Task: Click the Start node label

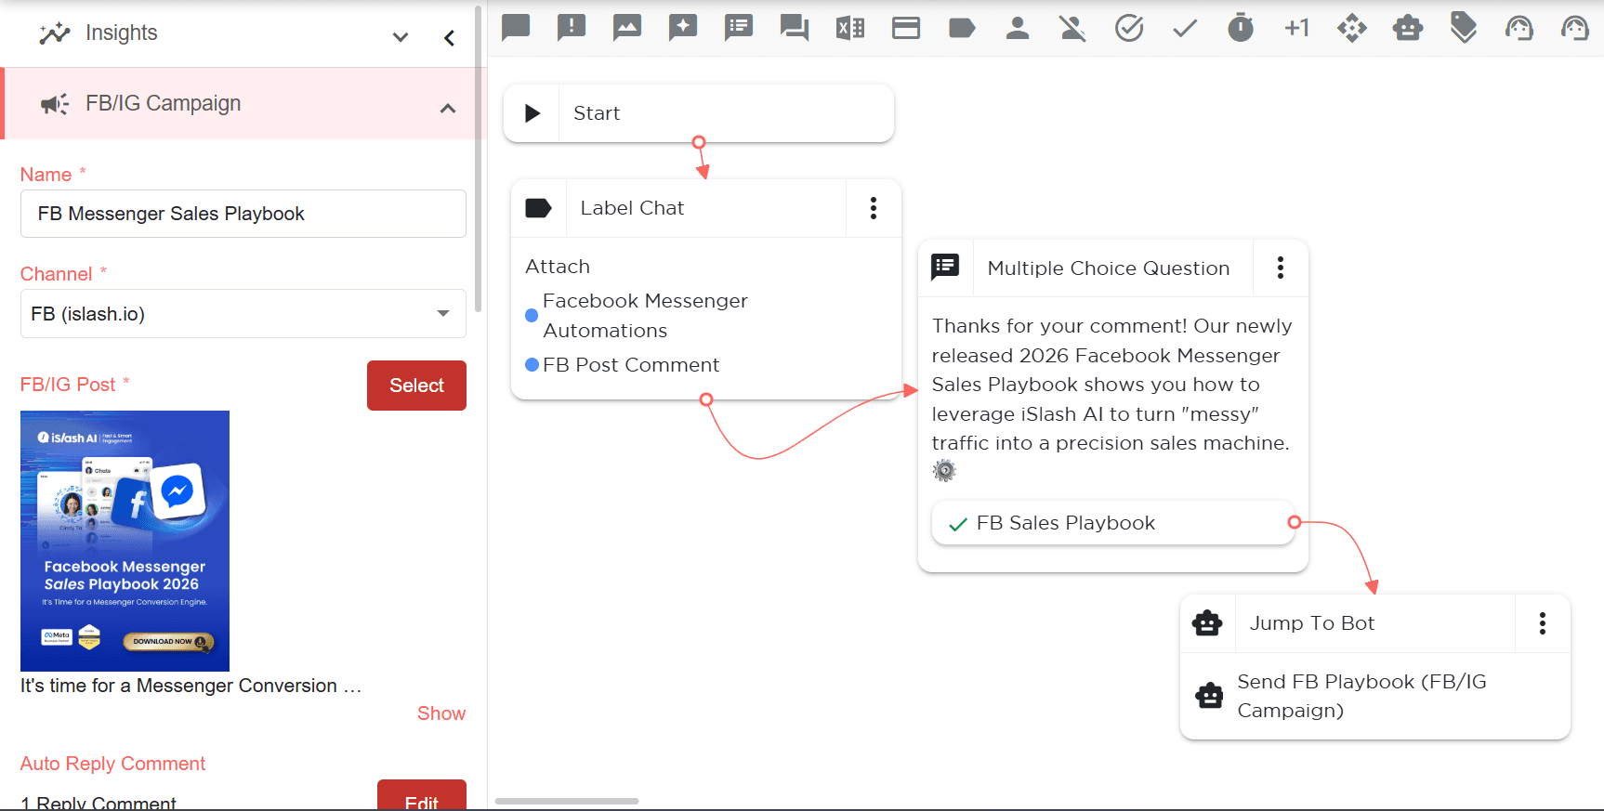Action: [x=597, y=113]
